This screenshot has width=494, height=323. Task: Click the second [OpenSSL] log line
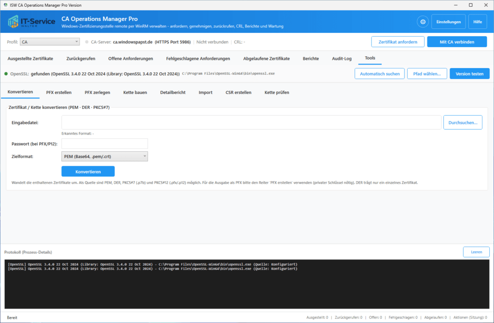click(x=152, y=269)
